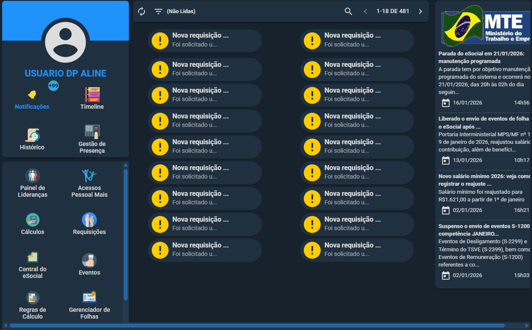
Task: Open news Parada do eSocial em 21/01/2026
Action: pos(484,58)
